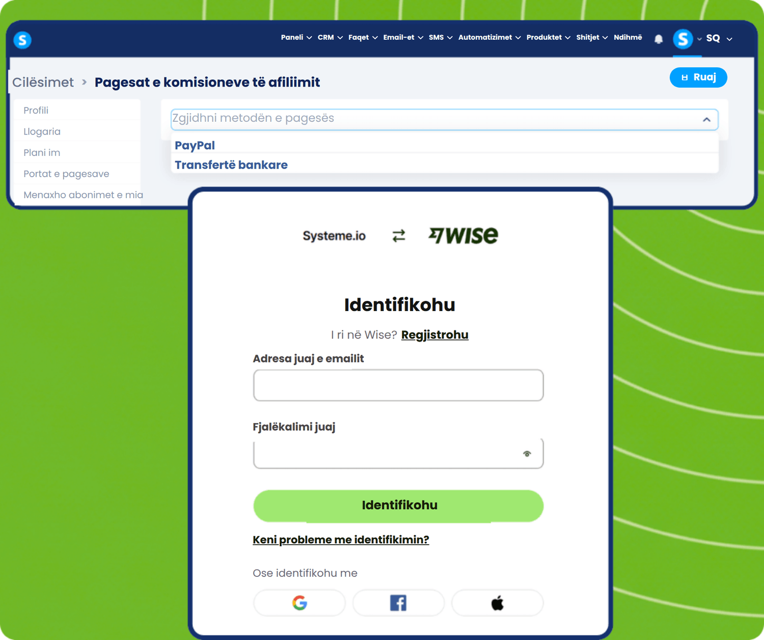Click the Cilësimet breadcrumb
The width and height of the screenshot is (764, 640).
pyautogui.click(x=43, y=82)
